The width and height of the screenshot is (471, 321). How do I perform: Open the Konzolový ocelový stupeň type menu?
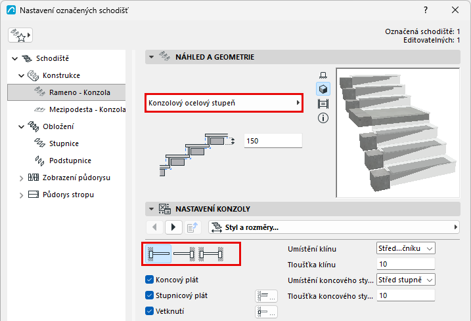coord(224,103)
